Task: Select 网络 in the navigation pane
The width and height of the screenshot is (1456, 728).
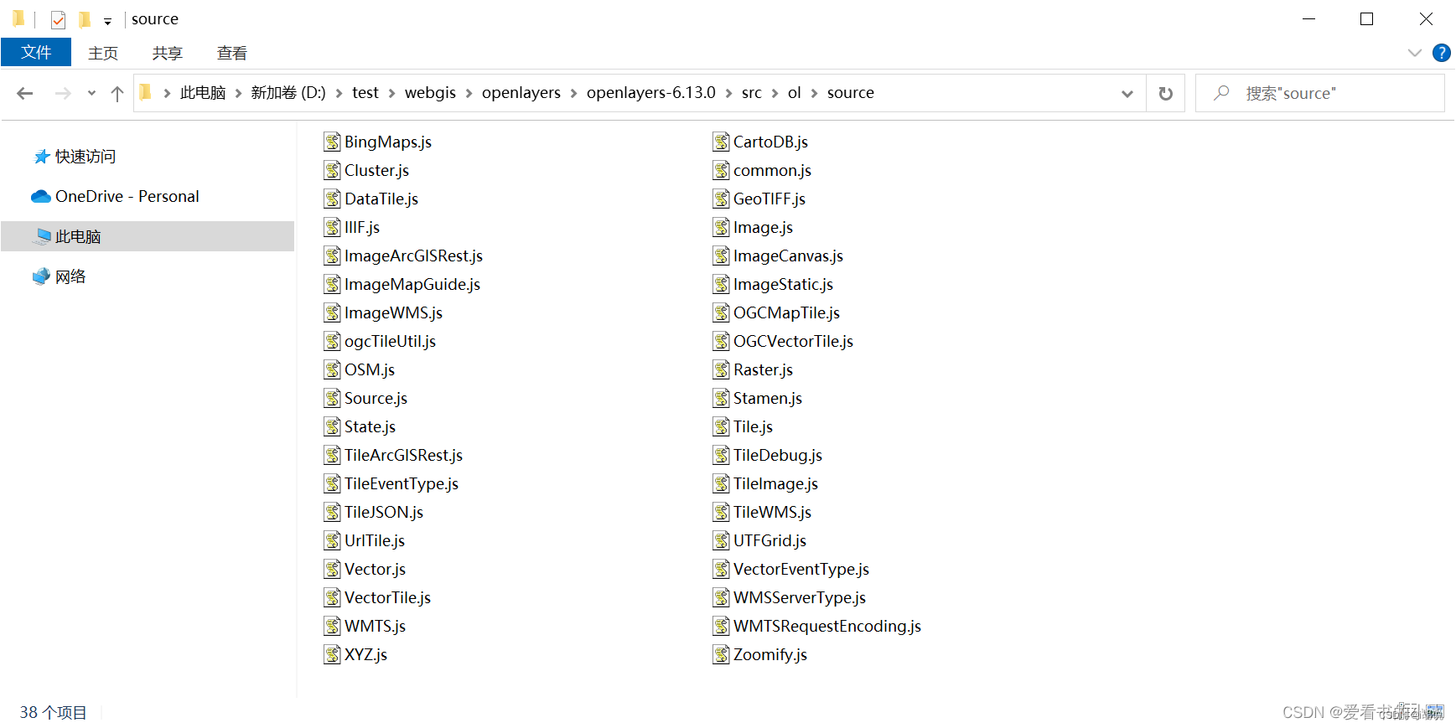Action: point(70,277)
